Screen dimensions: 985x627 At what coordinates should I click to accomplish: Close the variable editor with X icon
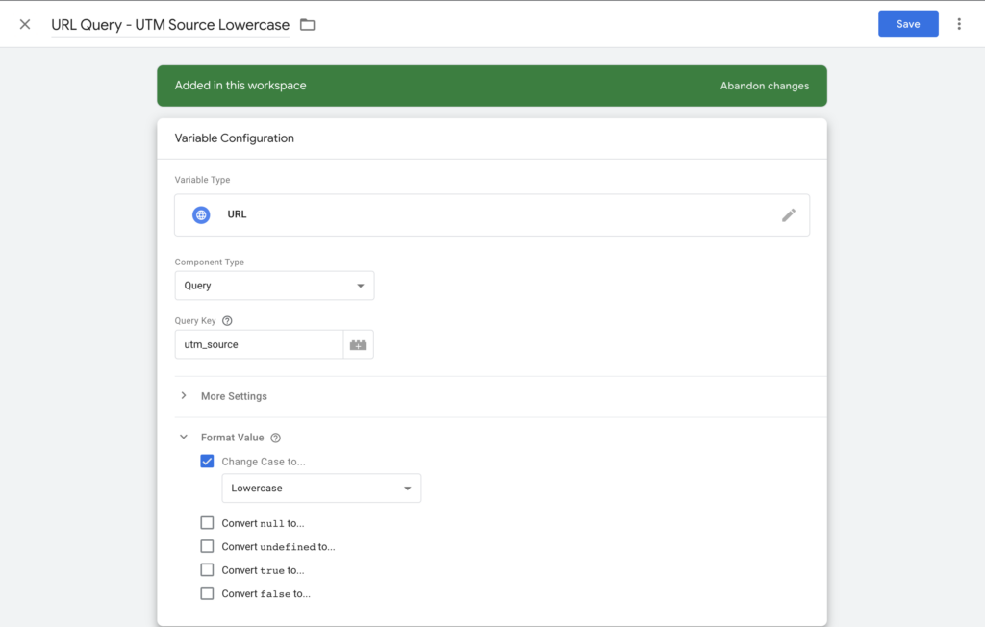click(x=25, y=24)
